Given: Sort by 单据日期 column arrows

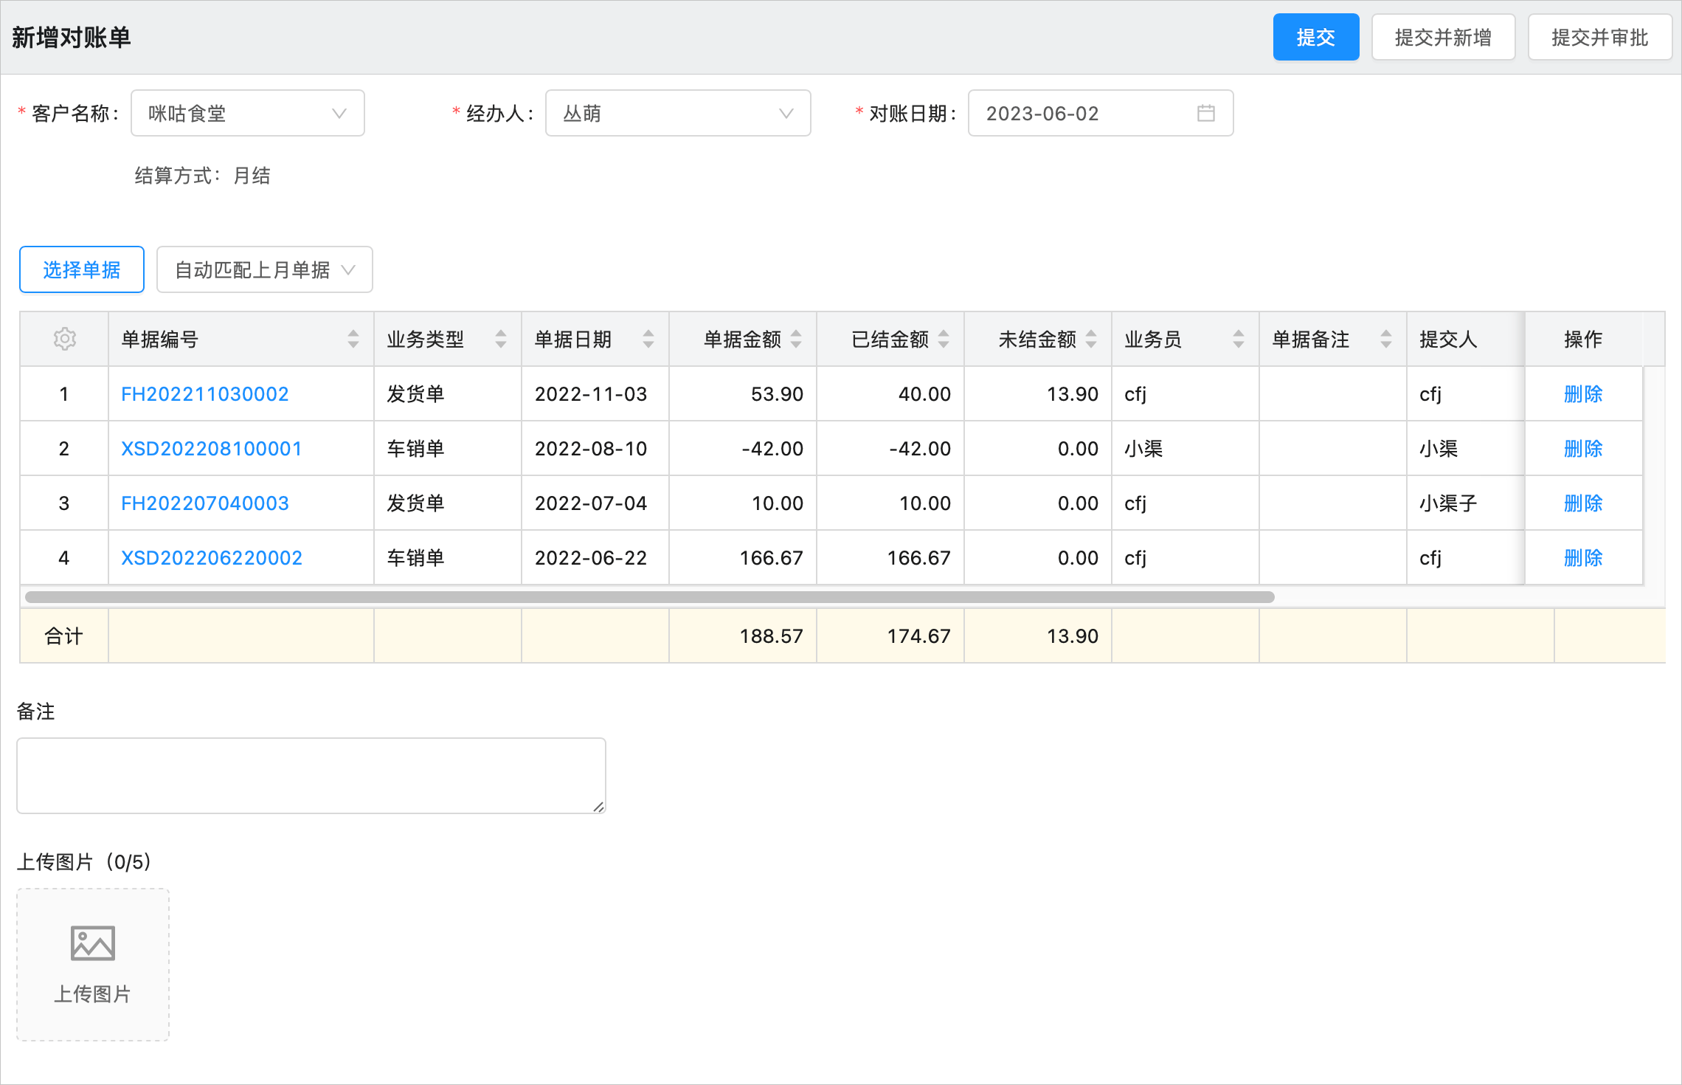Looking at the screenshot, I should coord(648,339).
